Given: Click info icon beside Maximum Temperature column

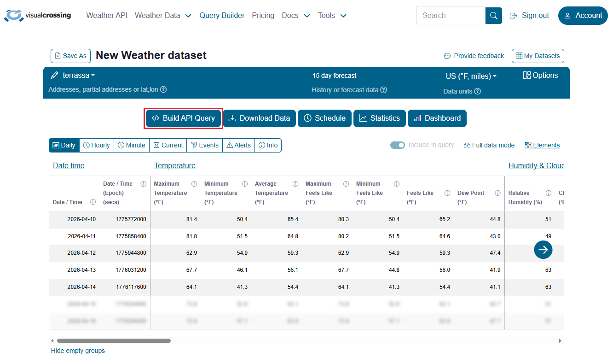Looking at the screenshot, I should click(194, 184).
